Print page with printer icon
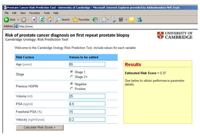This screenshot has width=200, height=137. [113, 20]
